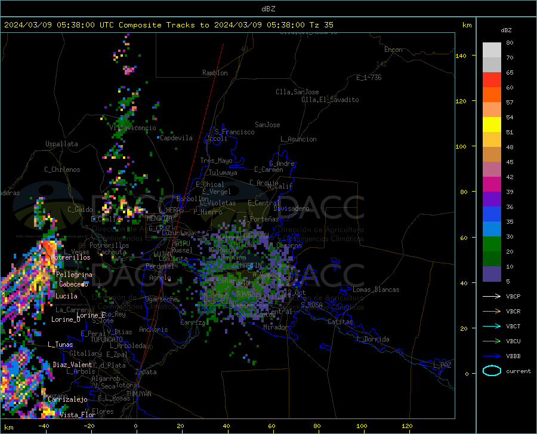Click the Ramblon label

[x=215, y=73]
